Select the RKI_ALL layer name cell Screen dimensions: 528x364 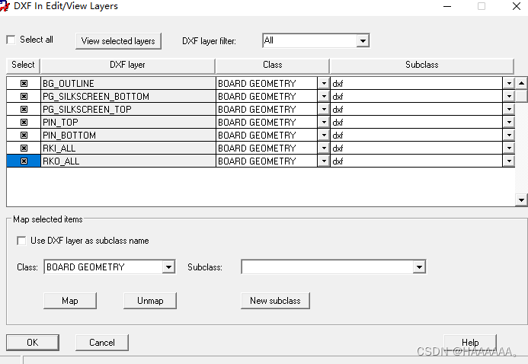(127, 148)
